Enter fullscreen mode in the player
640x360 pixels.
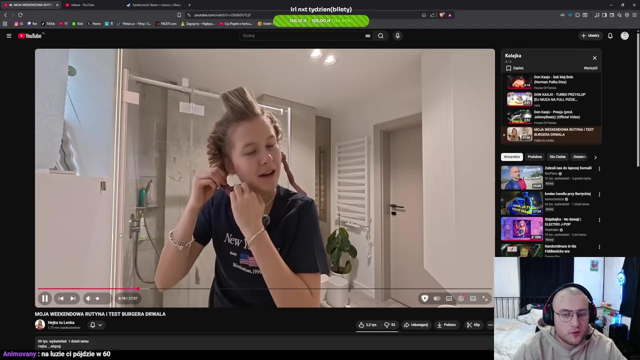485,298
